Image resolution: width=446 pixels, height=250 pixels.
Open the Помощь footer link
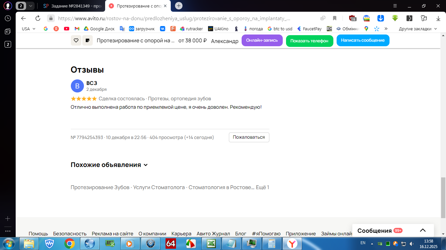tap(38, 234)
